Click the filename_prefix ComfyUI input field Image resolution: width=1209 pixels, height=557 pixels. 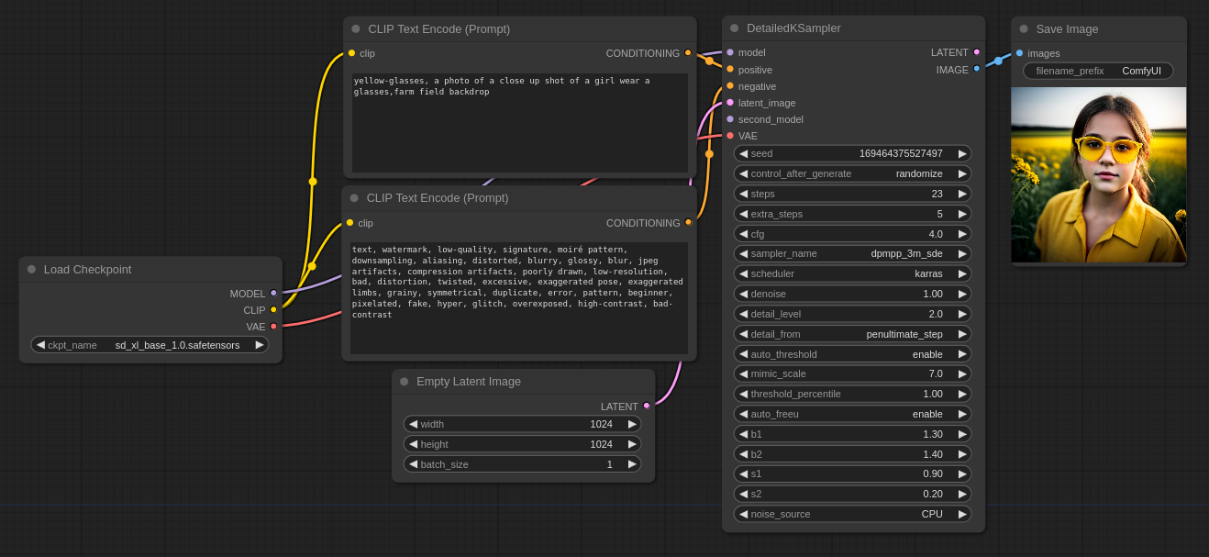(x=1097, y=71)
